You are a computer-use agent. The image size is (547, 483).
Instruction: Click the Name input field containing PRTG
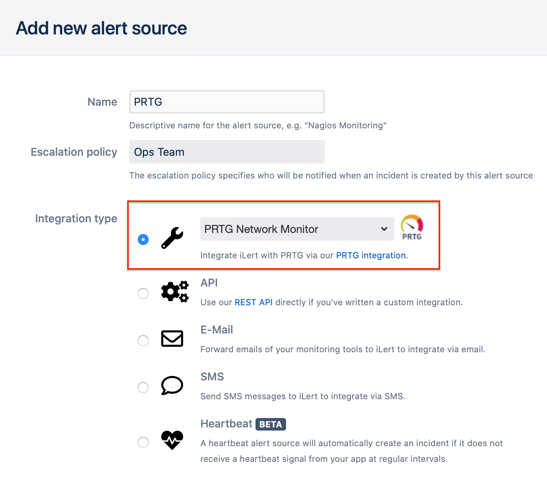(x=227, y=102)
